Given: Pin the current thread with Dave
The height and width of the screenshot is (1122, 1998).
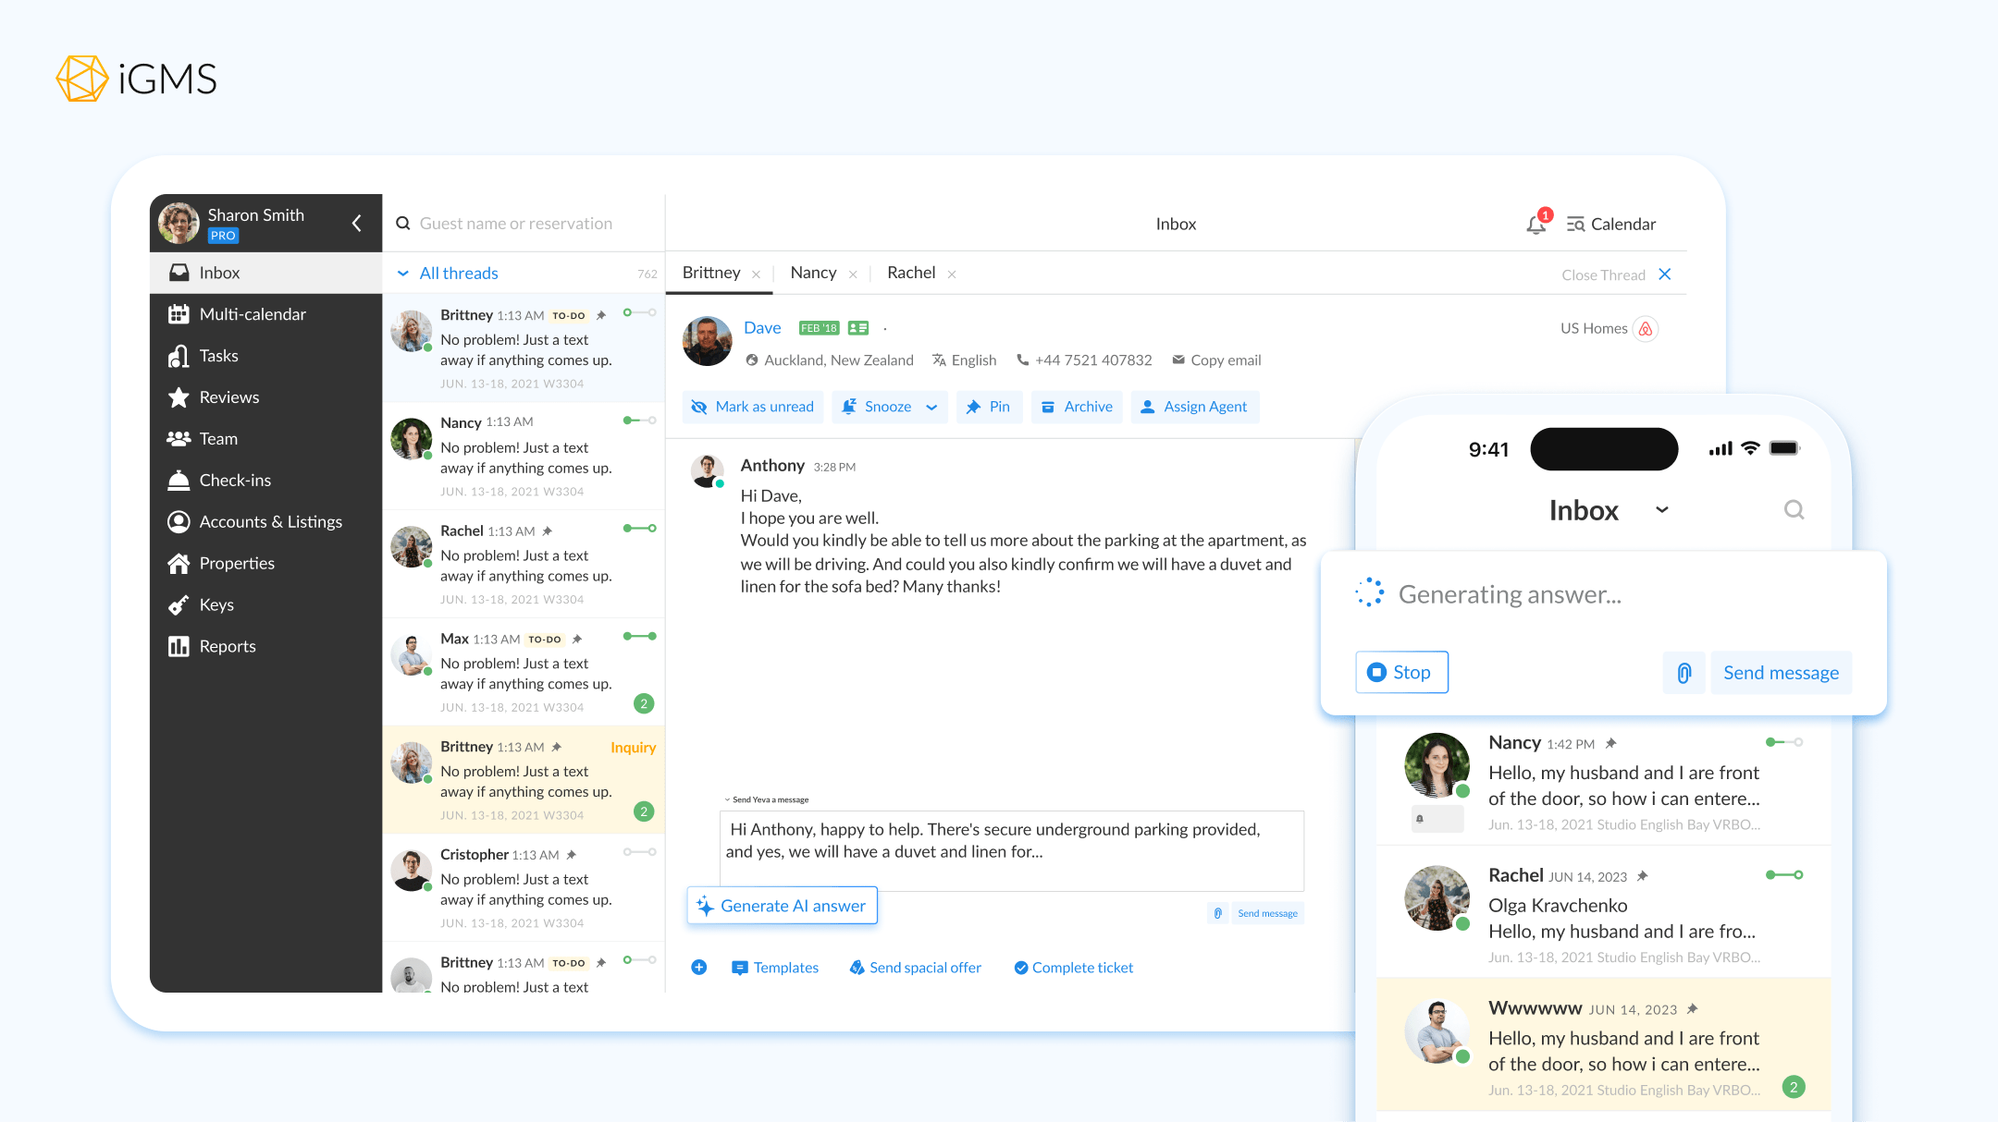Looking at the screenshot, I should pos(989,407).
